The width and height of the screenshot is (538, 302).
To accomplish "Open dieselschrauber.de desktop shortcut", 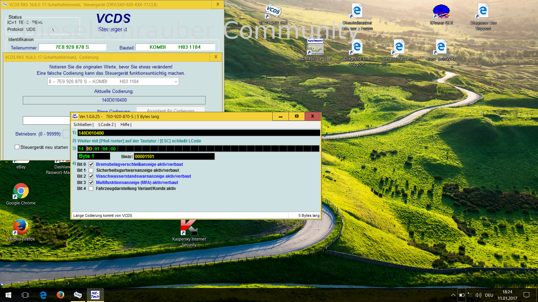I will pos(399,50).
